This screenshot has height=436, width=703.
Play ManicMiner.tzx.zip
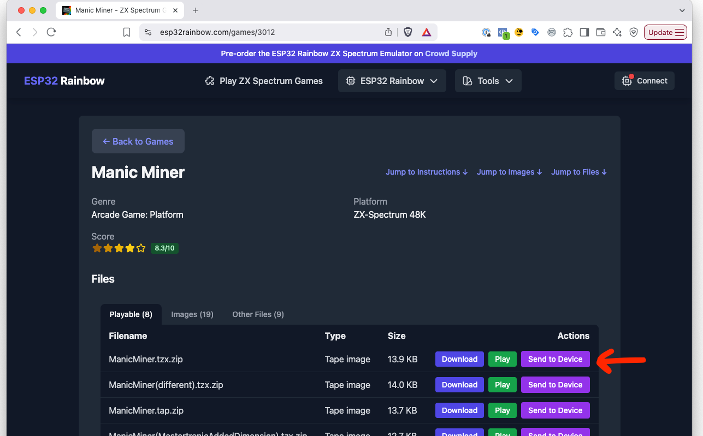coord(503,359)
